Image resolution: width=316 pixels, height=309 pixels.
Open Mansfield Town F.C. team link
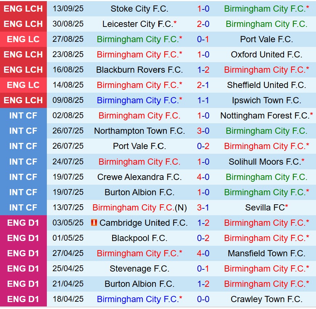266,253
